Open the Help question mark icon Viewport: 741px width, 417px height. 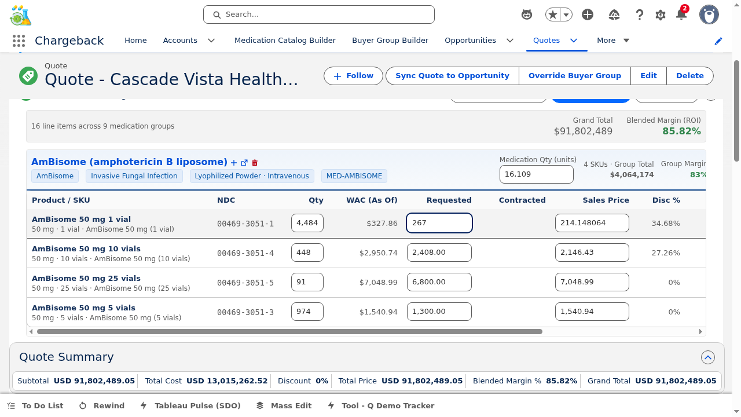coord(640,15)
